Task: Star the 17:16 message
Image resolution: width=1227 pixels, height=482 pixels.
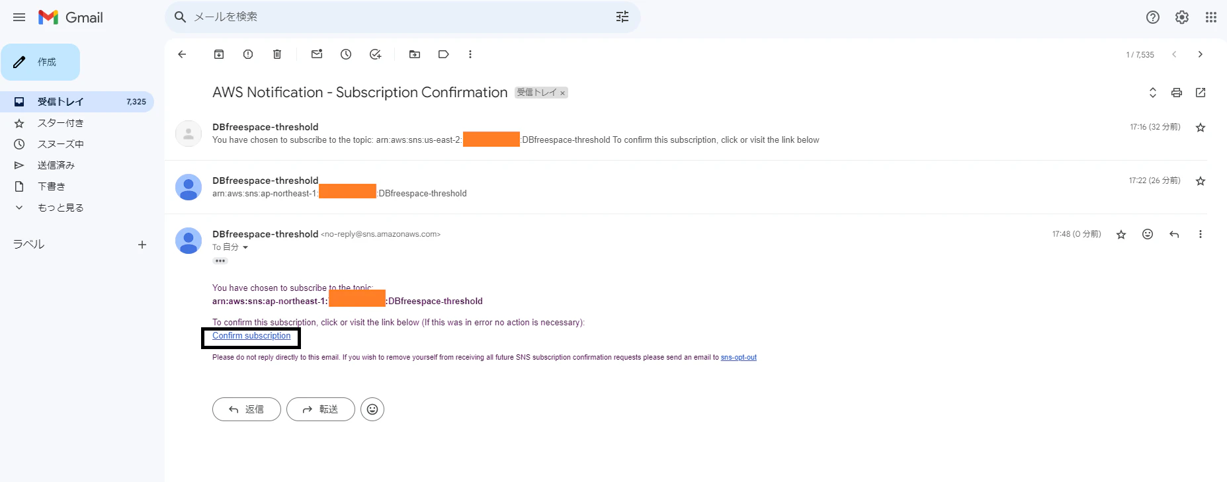Action: tap(1201, 128)
